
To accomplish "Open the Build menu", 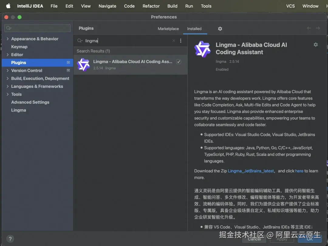I will point(173,6).
